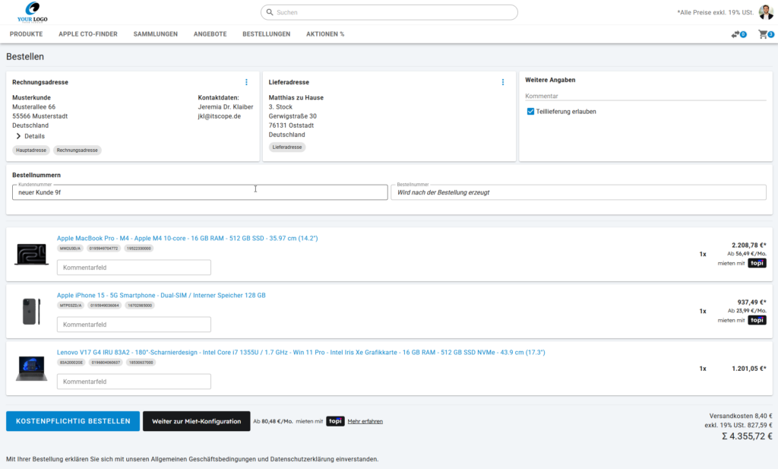Open the ANGEBOTE menu
Image resolution: width=778 pixels, height=469 pixels.
pos(210,34)
